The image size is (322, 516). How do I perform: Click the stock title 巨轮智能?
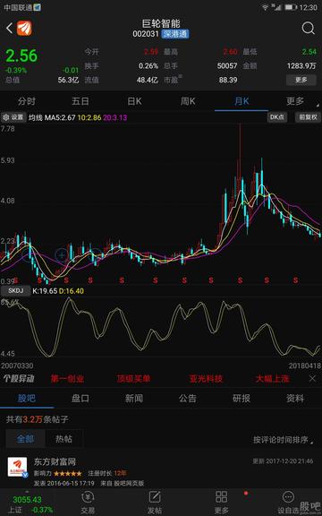click(161, 23)
